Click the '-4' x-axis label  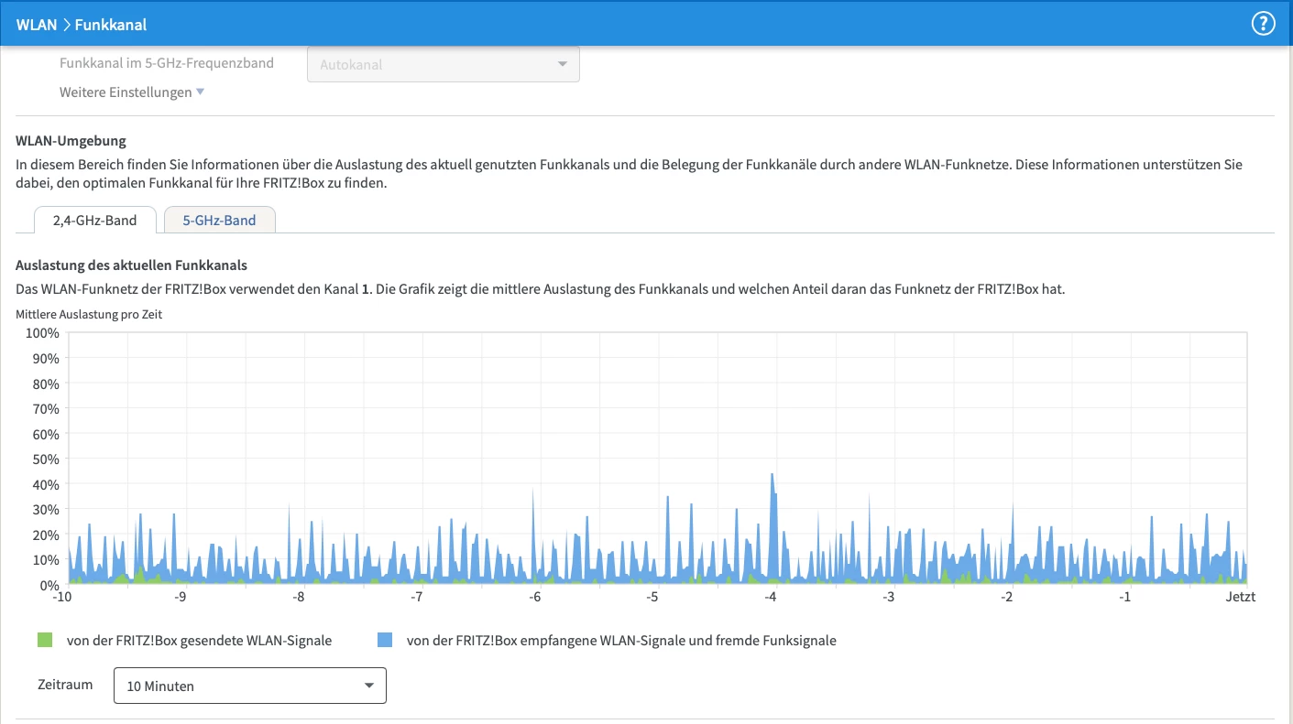coord(772,597)
